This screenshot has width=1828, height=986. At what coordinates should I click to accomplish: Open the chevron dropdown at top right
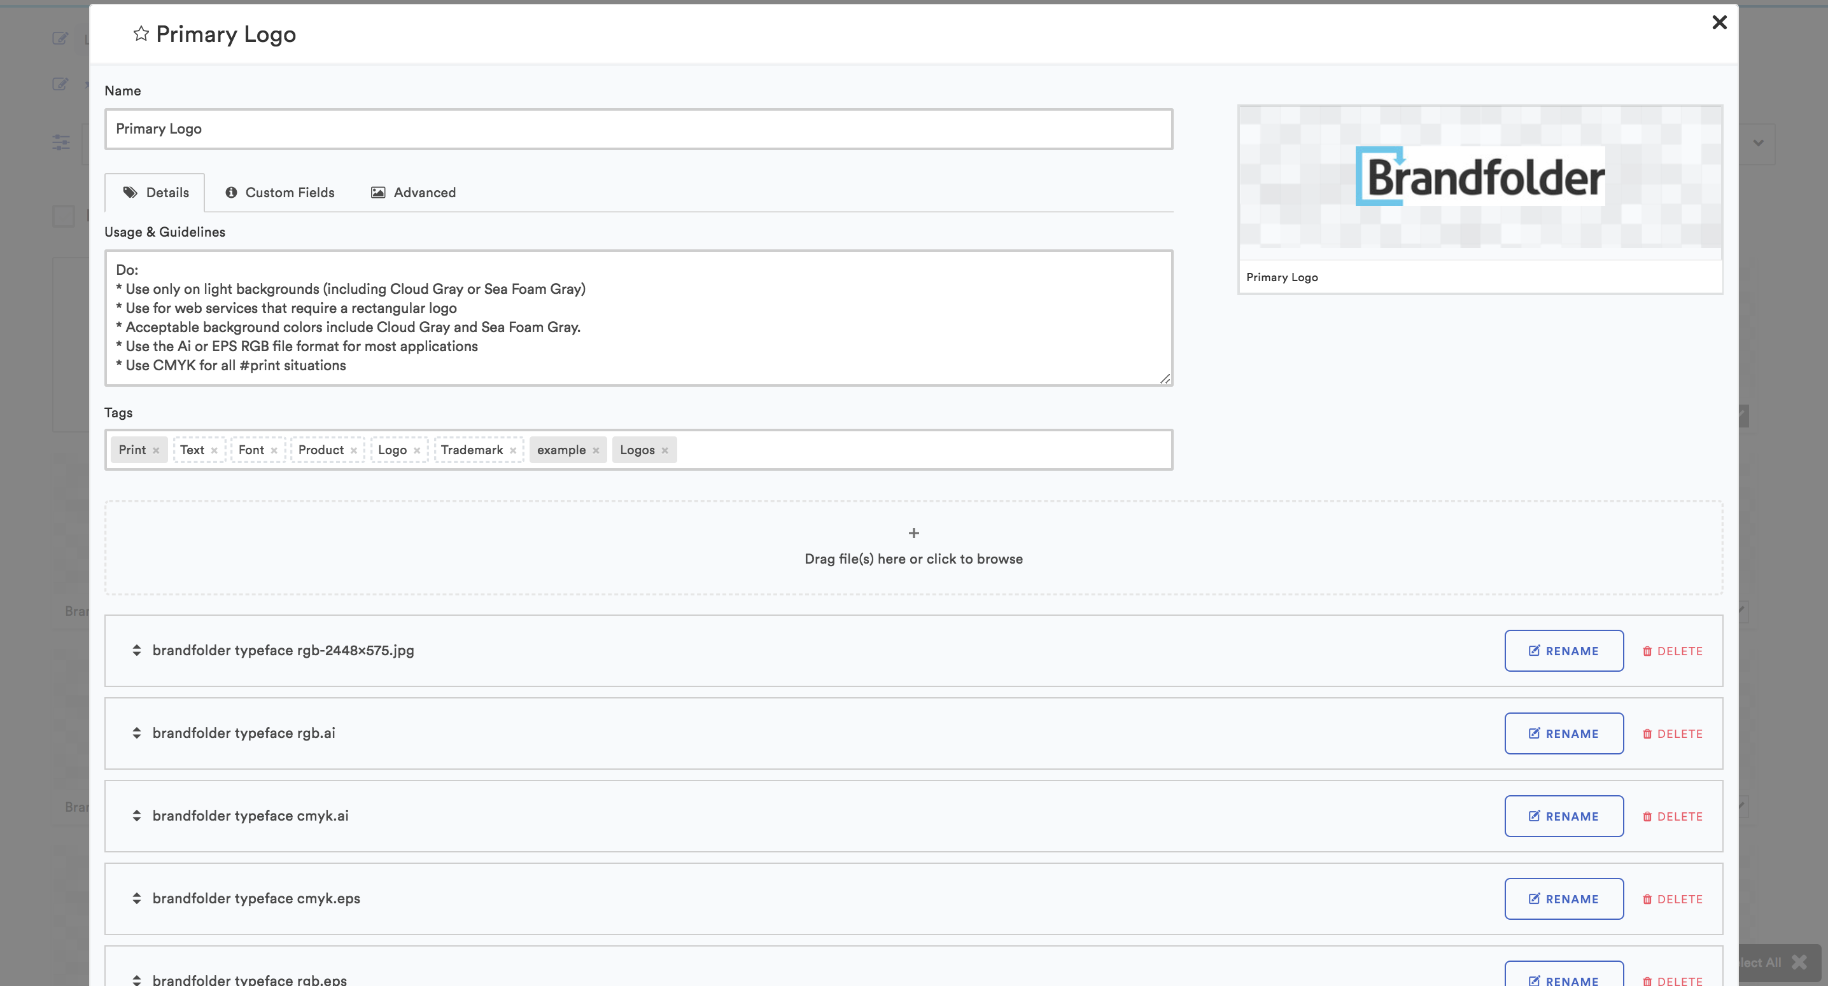pyautogui.click(x=1758, y=144)
